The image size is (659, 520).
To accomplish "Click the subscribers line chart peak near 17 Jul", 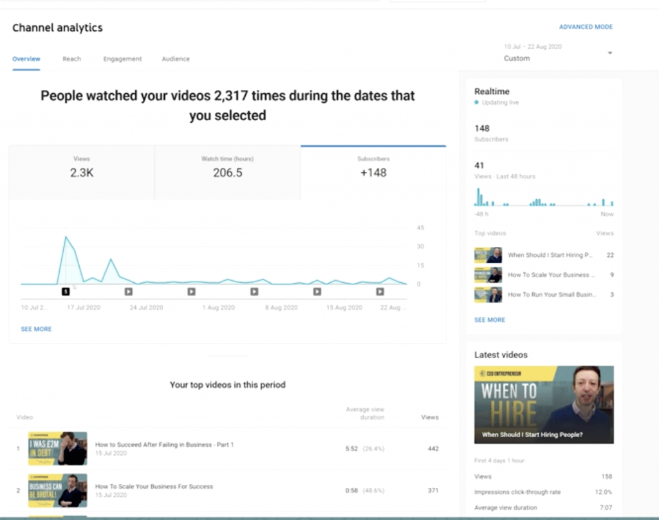I will (x=66, y=238).
